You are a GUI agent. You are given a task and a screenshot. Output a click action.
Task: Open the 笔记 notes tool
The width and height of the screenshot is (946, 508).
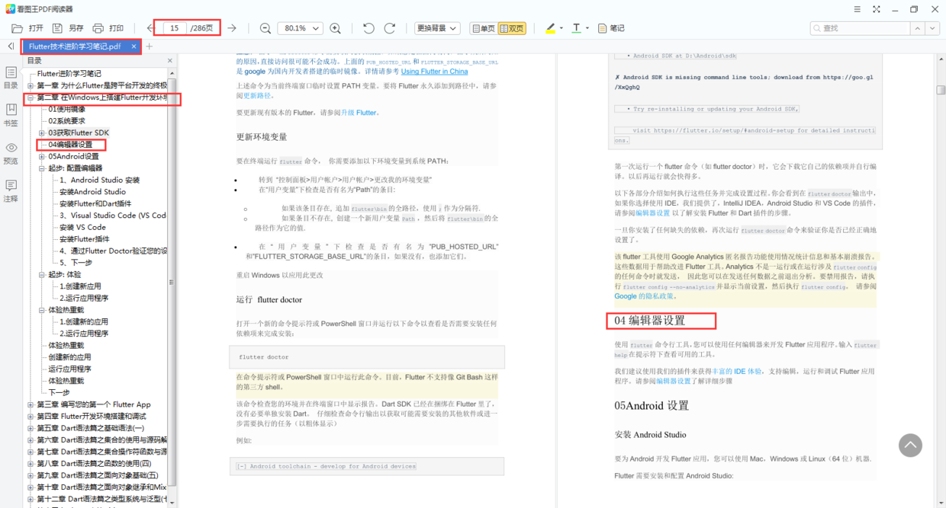click(x=610, y=28)
